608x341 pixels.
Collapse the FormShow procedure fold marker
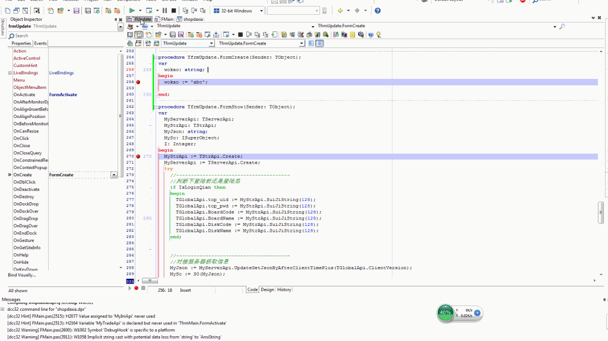[156, 107]
